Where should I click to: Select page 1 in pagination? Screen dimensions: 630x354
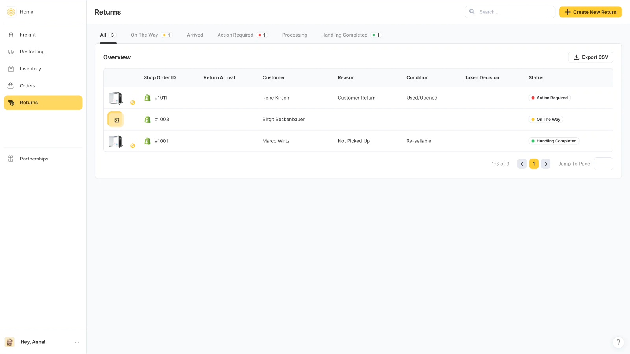[534, 164]
